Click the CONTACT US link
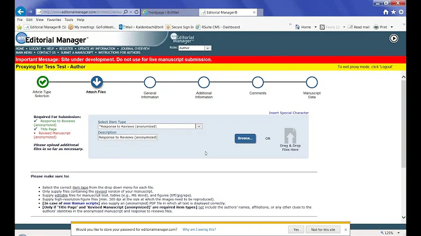Image resolution: width=421 pixels, height=236 pixels. tap(46, 53)
